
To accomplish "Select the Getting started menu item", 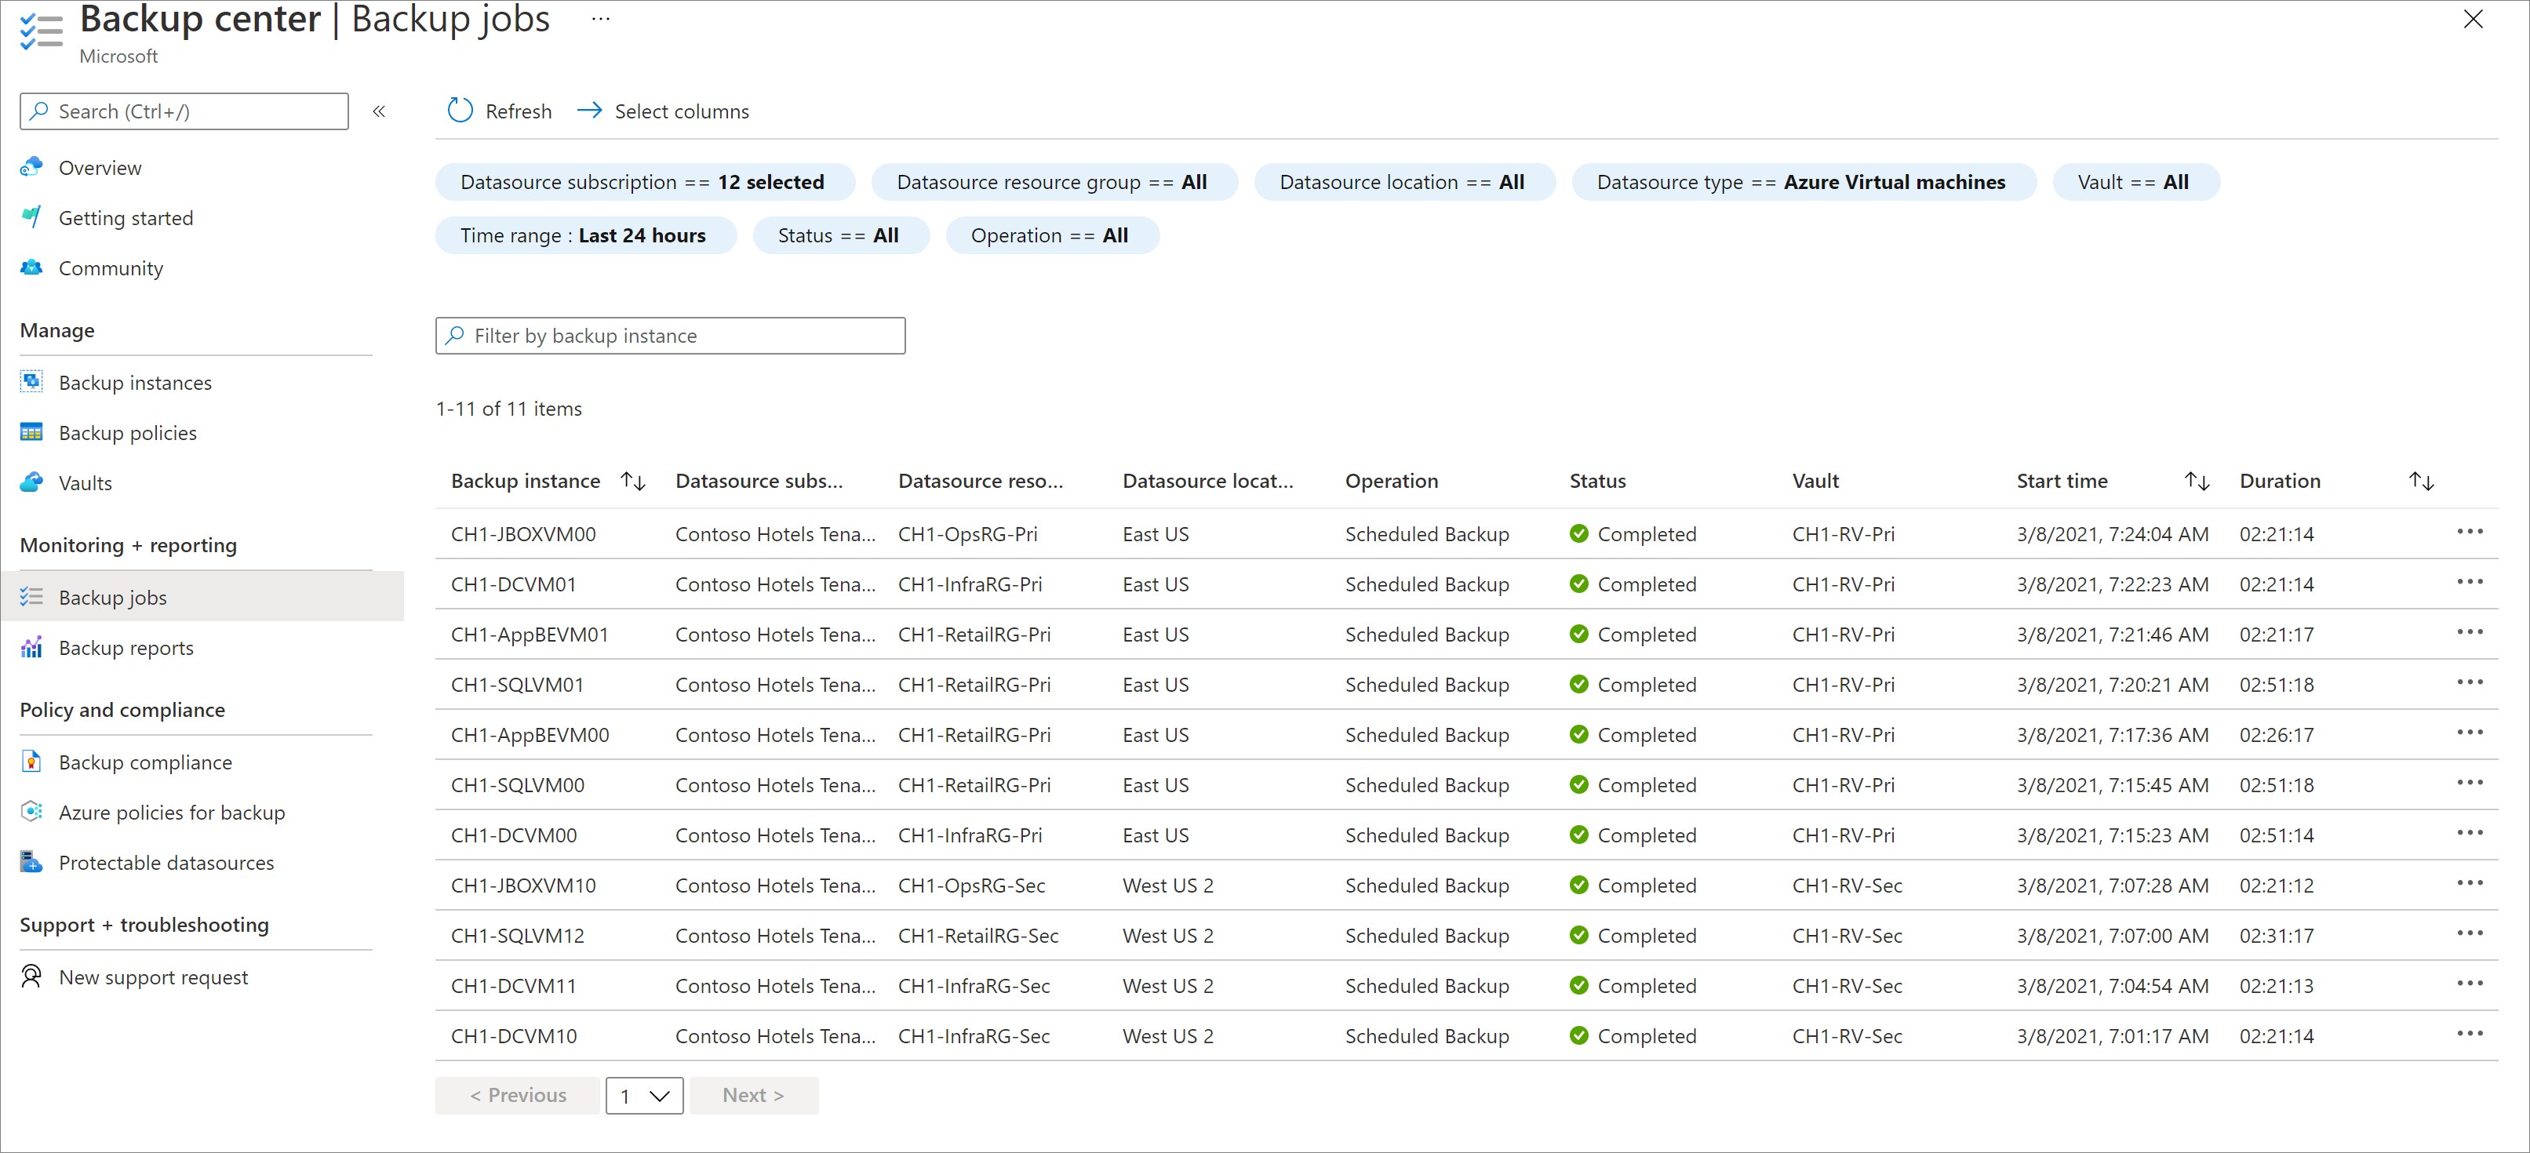I will (x=126, y=216).
